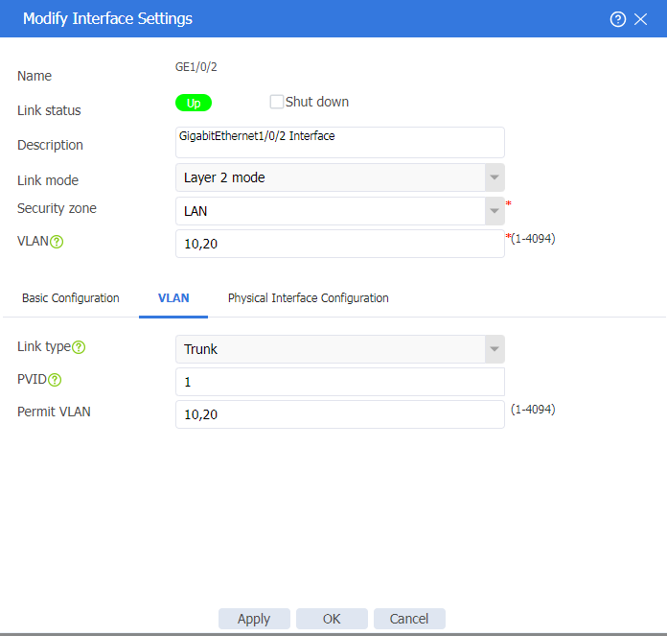The height and width of the screenshot is (636, 667).
Task: Click the Permit VLAN input field
Action: tap(340, 414)
